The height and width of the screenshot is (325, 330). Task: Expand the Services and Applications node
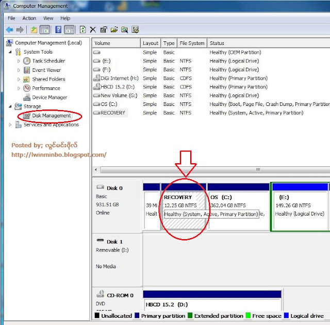click(x=10, y=125)
